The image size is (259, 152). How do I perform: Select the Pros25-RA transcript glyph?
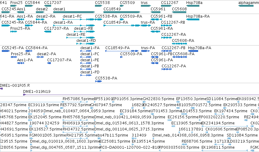pos(14,32)
